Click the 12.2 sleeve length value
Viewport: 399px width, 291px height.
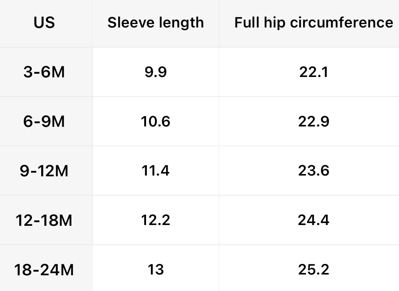coord(156,220)
